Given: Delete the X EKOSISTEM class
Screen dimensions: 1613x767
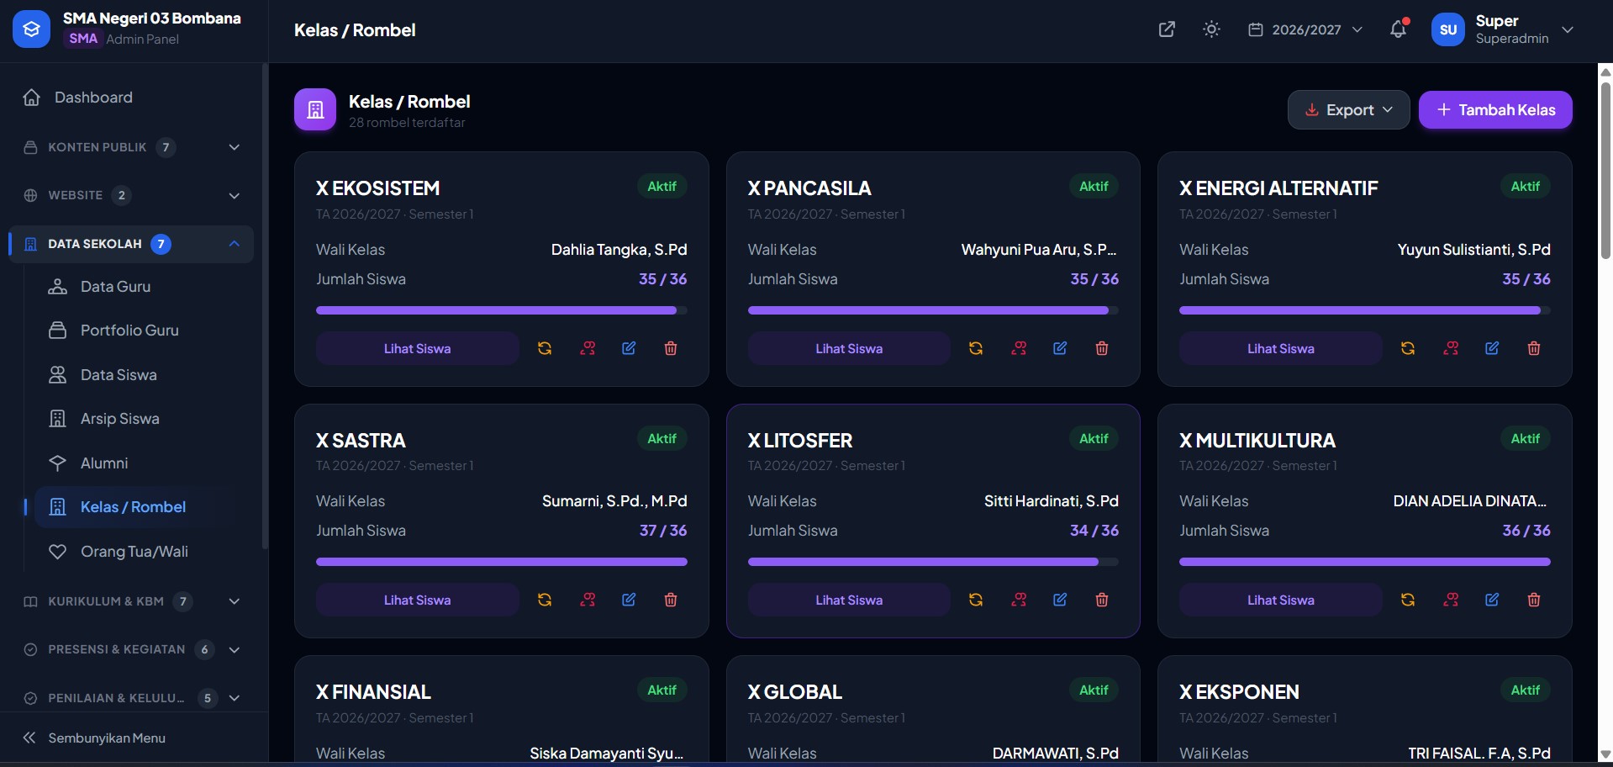Looking at the screenshot, I should (x=671, y=348).
